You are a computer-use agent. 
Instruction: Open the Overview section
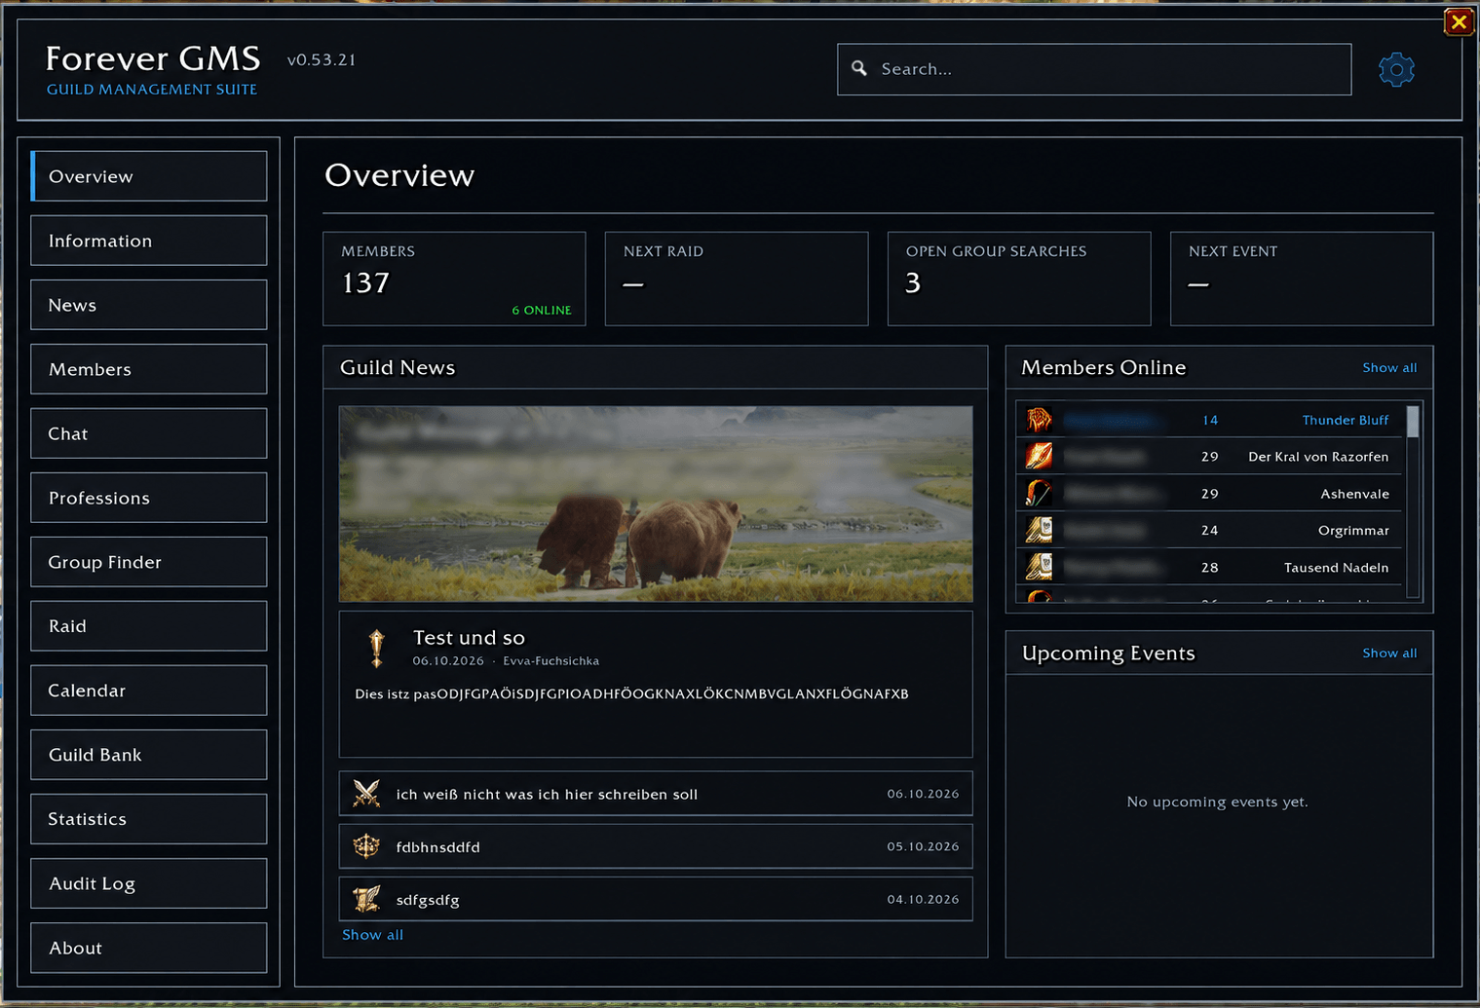click(149, 176)
